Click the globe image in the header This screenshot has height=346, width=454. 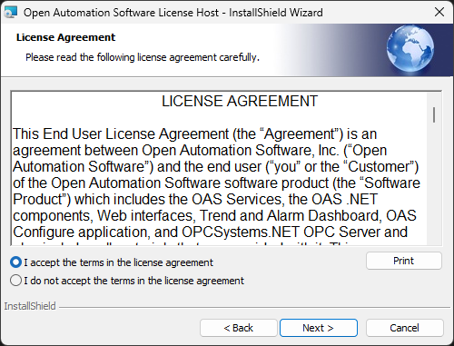click(410, 48)
